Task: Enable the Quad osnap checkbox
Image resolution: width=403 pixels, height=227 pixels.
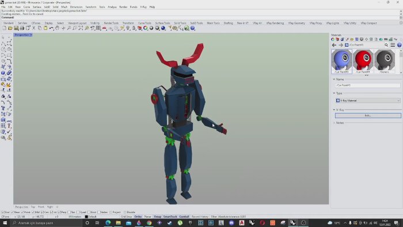Action: [78, 212]
